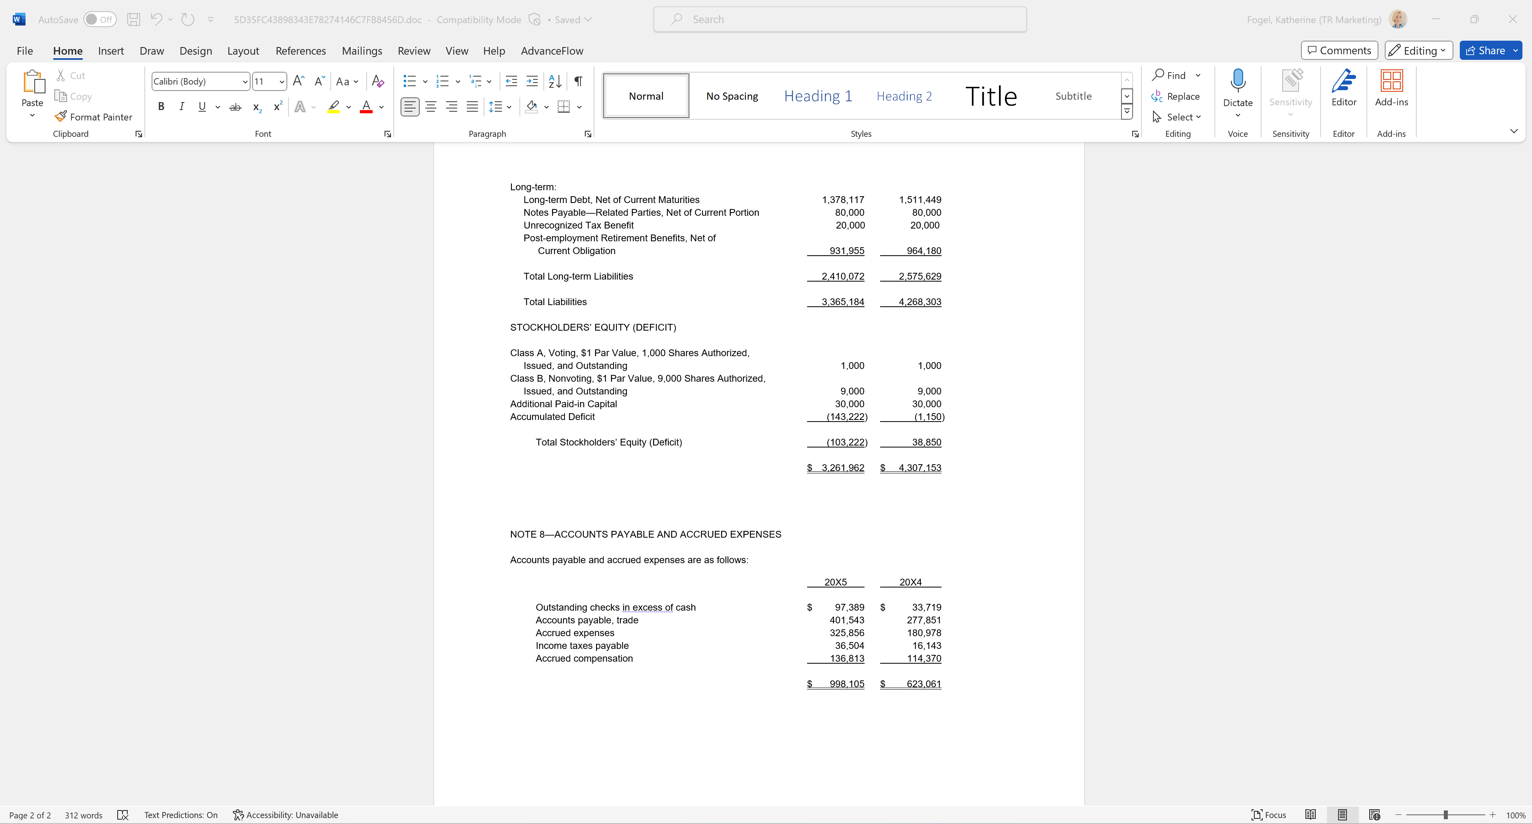Viewport: 1532px width, 824px height.
Task: Open the font name dropdown
Action: tap(245, 81)
